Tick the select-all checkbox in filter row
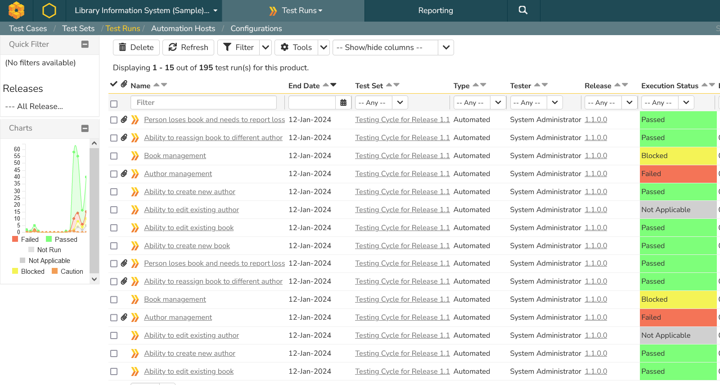This screenshot has height=385, width=720. (x=114, y=104)
